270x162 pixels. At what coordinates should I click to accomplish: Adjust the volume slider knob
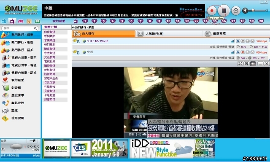coord(253,11)
